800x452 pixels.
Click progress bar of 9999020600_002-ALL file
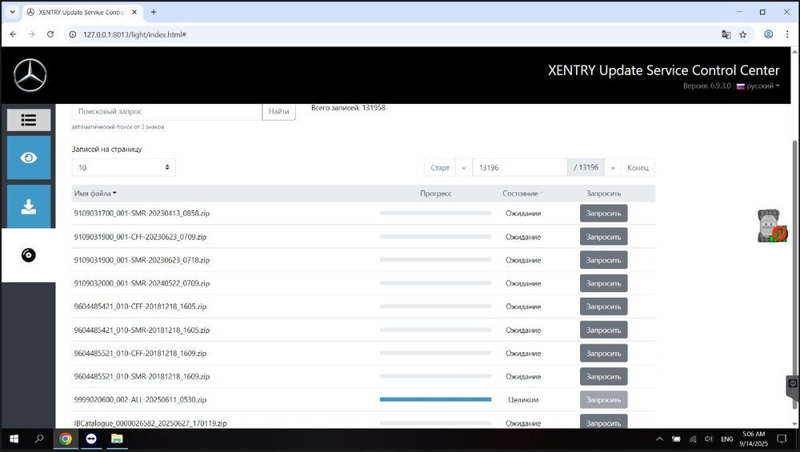[435, 399]
